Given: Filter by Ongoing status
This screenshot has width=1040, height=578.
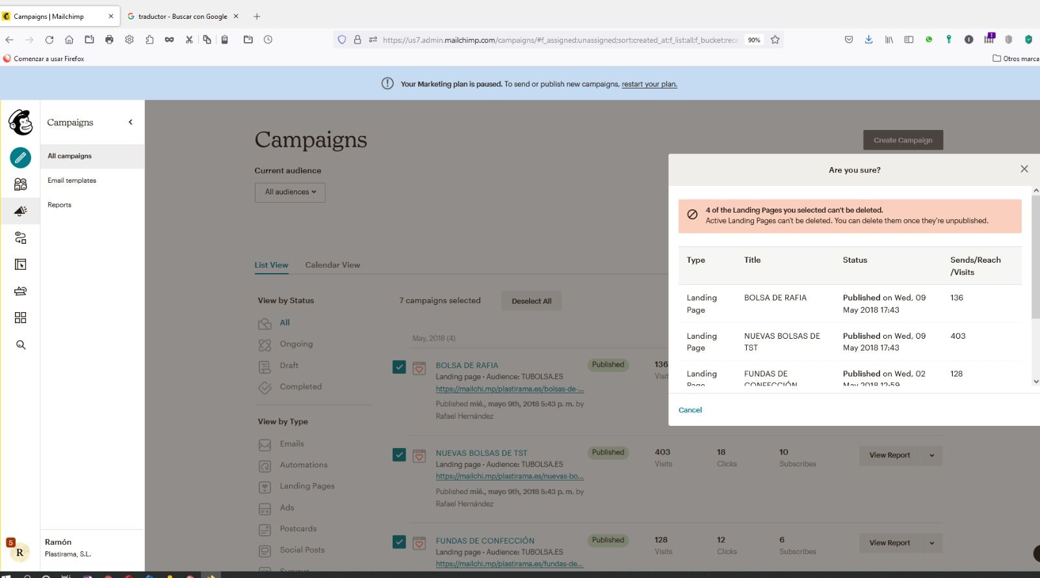Looking at the screenshot, I should 296,344.
